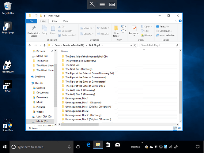Collapse the ribbon using the chevron
Screen dimensions: 204x153
pyautogui.click(x=176, y=21)
